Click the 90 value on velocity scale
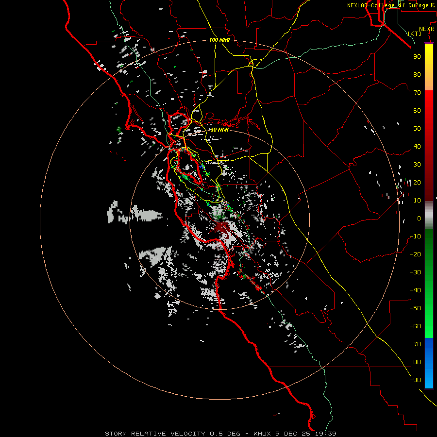The image size is (437, 437). point(417,57)
